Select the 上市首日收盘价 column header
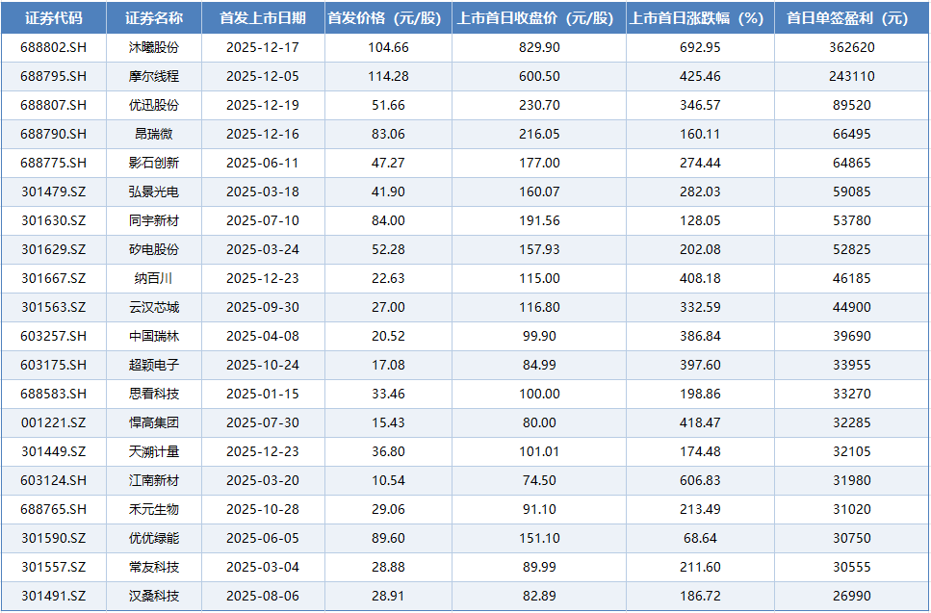The height and width of the screenshot is (613, 931). click(x=538, y=18)
